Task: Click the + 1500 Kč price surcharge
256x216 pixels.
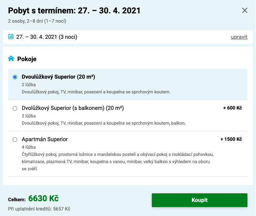Action: pyautogui.click(x=231, y=139)
